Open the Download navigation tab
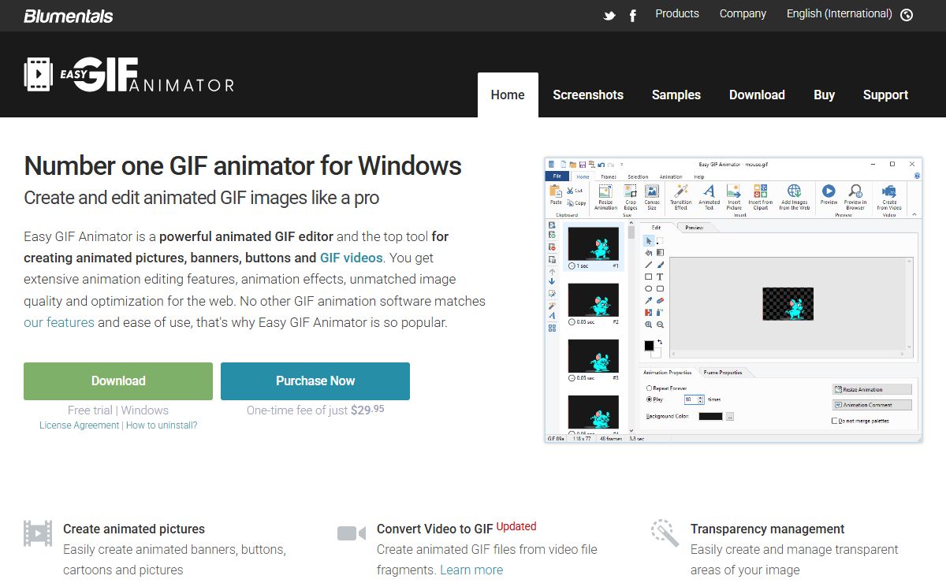946x583 pixels. (x=757, y=95)
